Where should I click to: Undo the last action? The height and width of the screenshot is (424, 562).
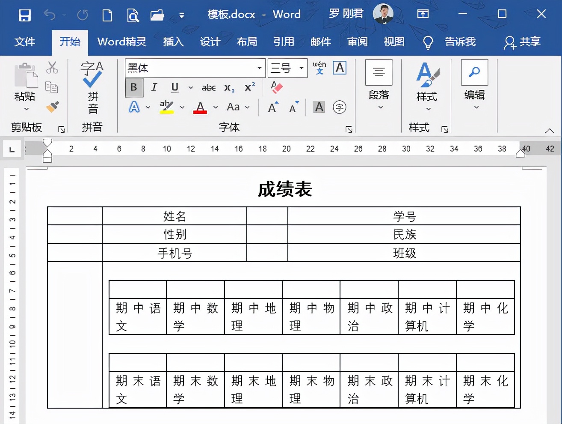(x=50, y=15)
